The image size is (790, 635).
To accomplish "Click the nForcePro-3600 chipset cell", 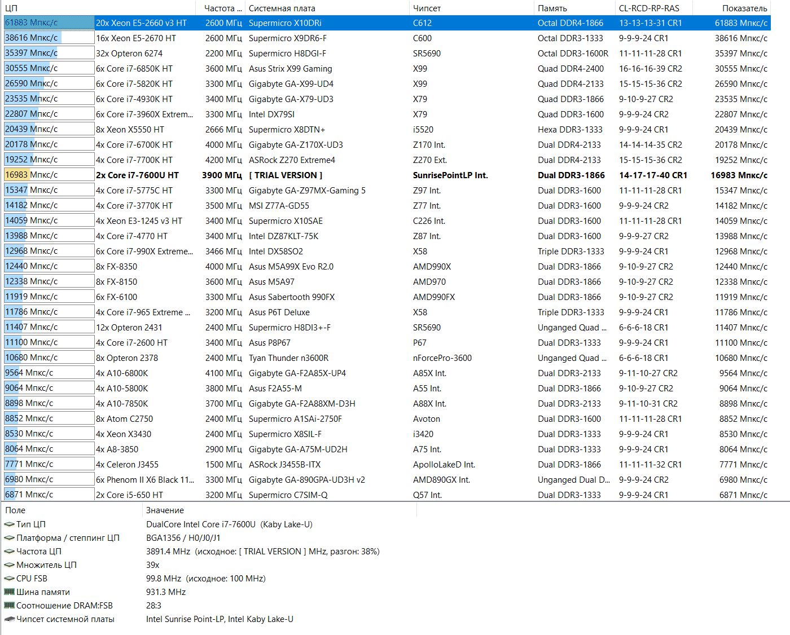I will click(442, 358).
